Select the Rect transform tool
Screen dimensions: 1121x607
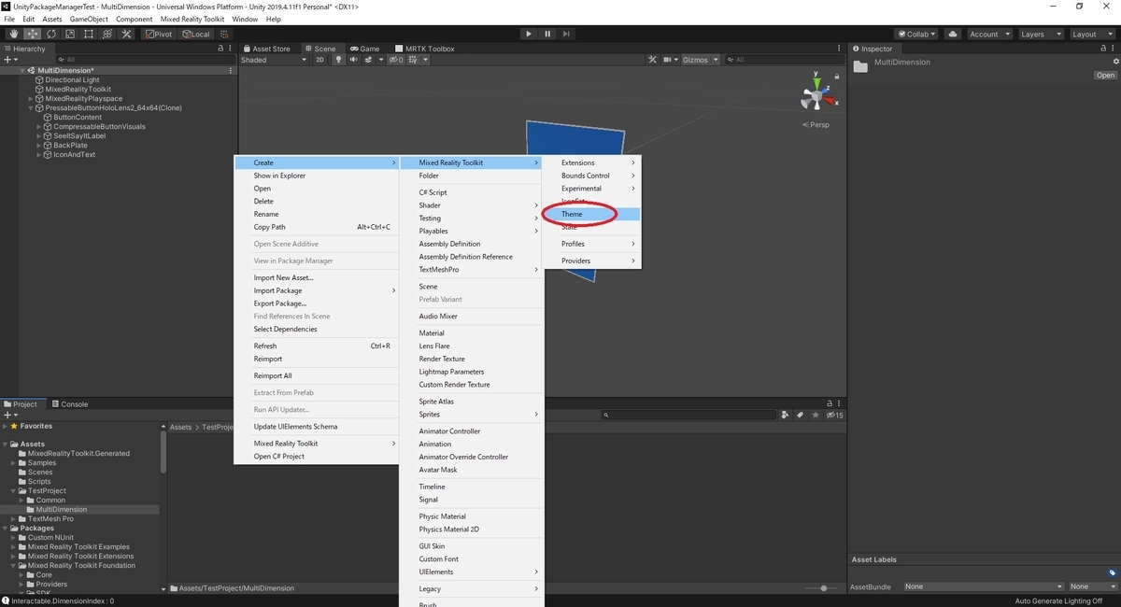point(88,34)
